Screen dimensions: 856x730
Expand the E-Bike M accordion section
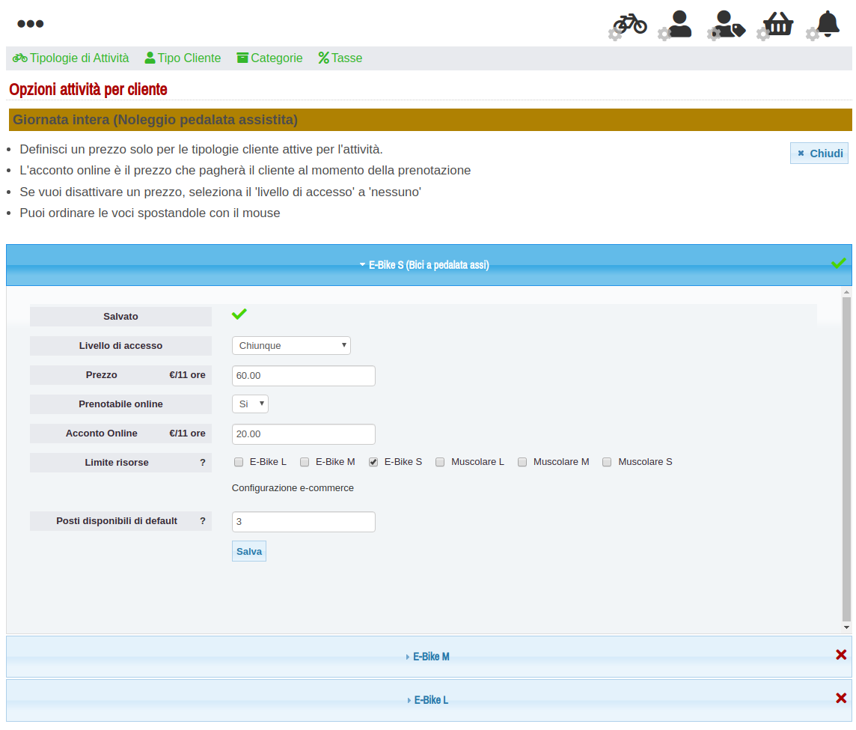(x=428, y=657)
